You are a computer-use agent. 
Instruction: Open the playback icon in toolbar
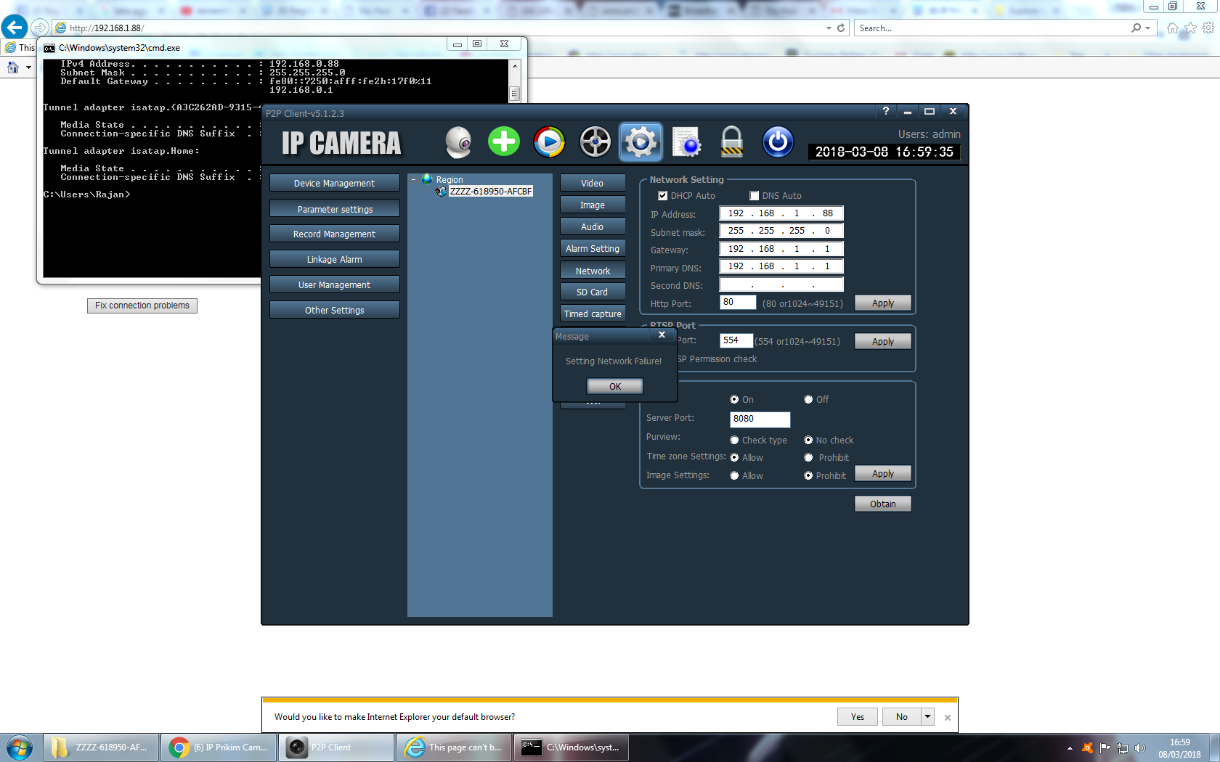[549, 142]
